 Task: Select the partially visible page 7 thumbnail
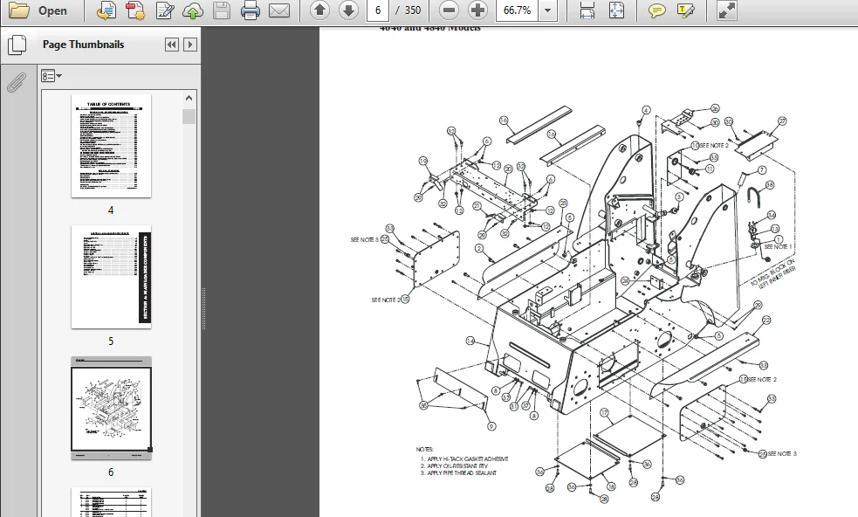[111, 501]
